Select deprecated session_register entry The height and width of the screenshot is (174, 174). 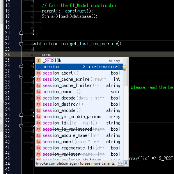[x=79, y=154]
